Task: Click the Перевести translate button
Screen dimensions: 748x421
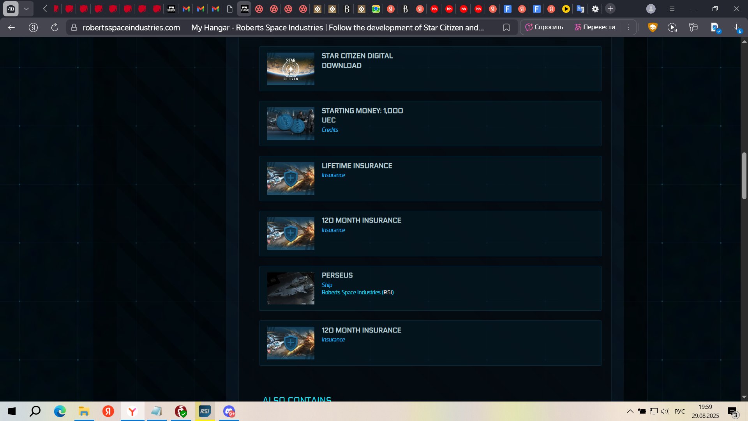Action: tap(595, 27)
